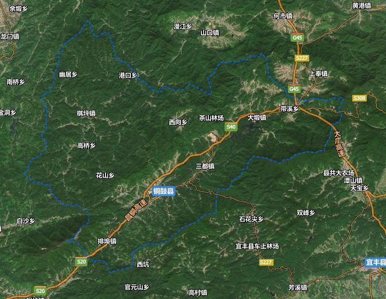Select the 大塅镇 town label
The image size is (386, 299).
point(257,118)
